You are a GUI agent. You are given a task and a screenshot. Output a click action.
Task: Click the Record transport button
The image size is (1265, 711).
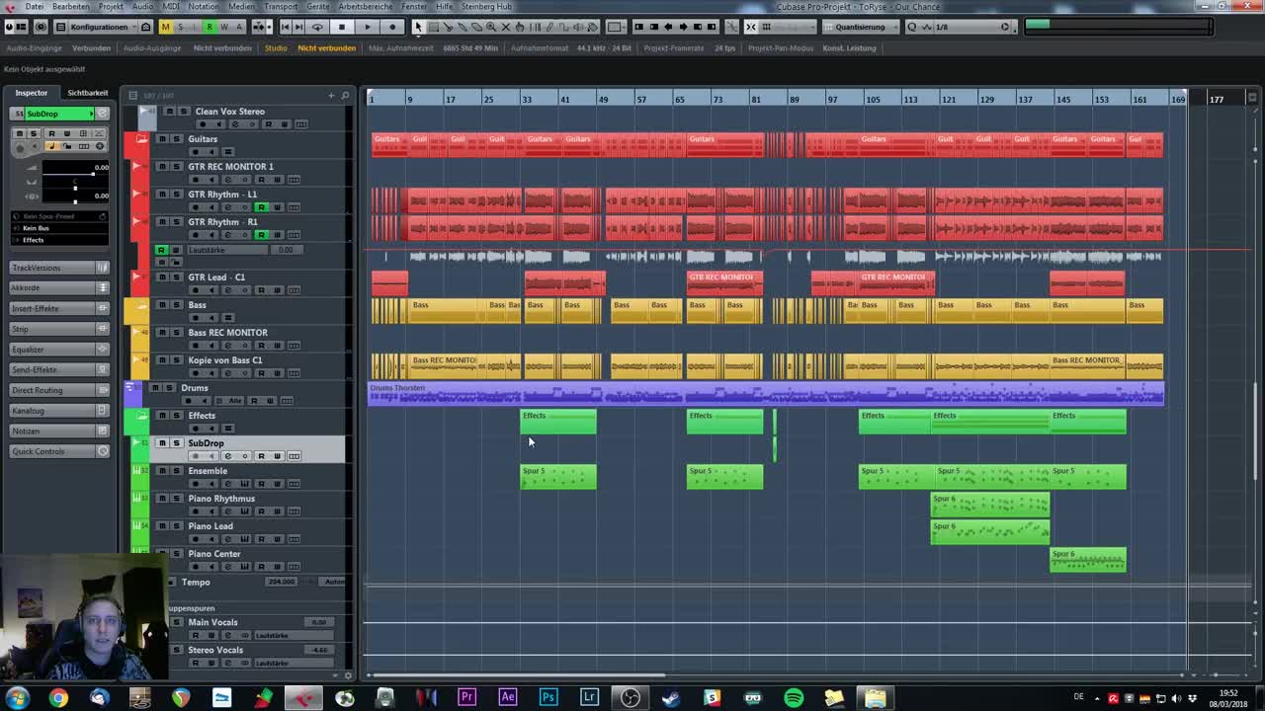392,27
